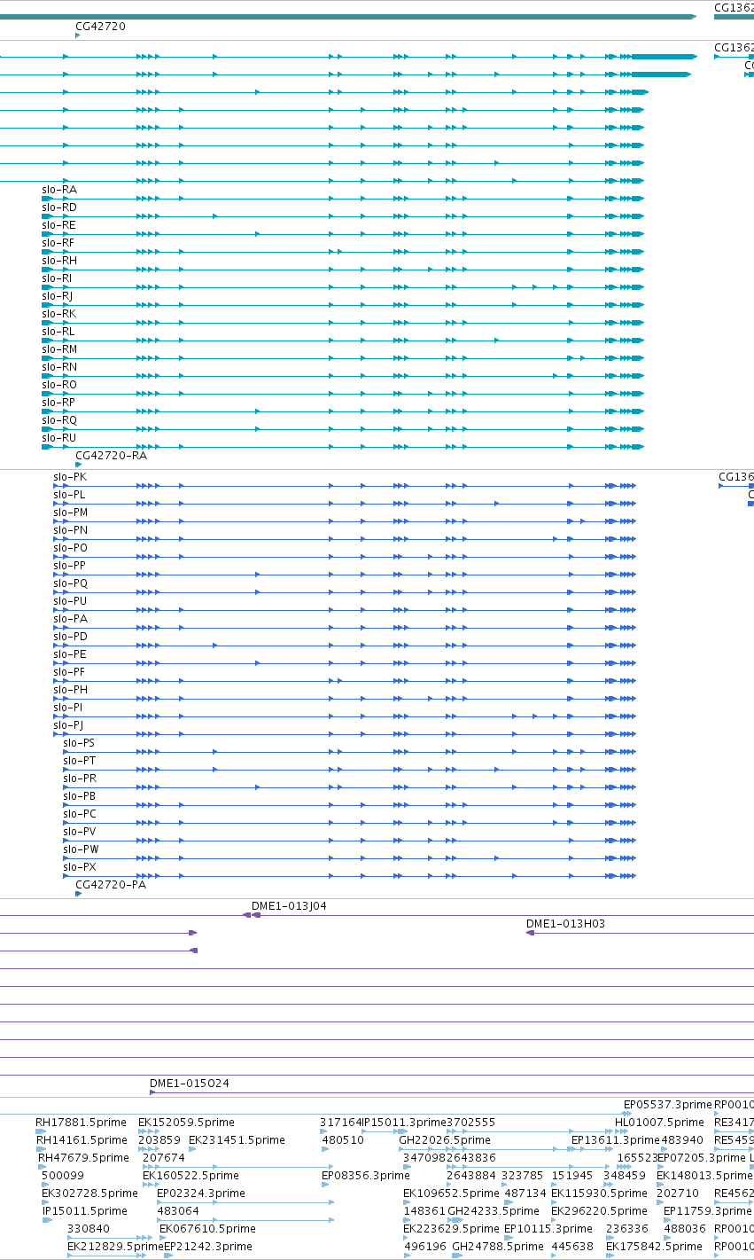Select the slo-RO transcript label
The image size is (754, 1260).
[59, 385]
